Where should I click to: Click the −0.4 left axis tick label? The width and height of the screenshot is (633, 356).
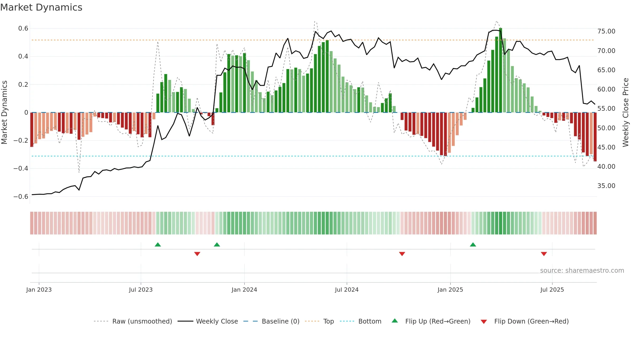(x=21, y=169)
